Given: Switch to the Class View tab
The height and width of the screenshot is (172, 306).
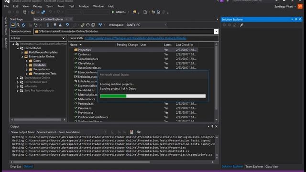Looking at the screenshot, I should coord(272,167).
